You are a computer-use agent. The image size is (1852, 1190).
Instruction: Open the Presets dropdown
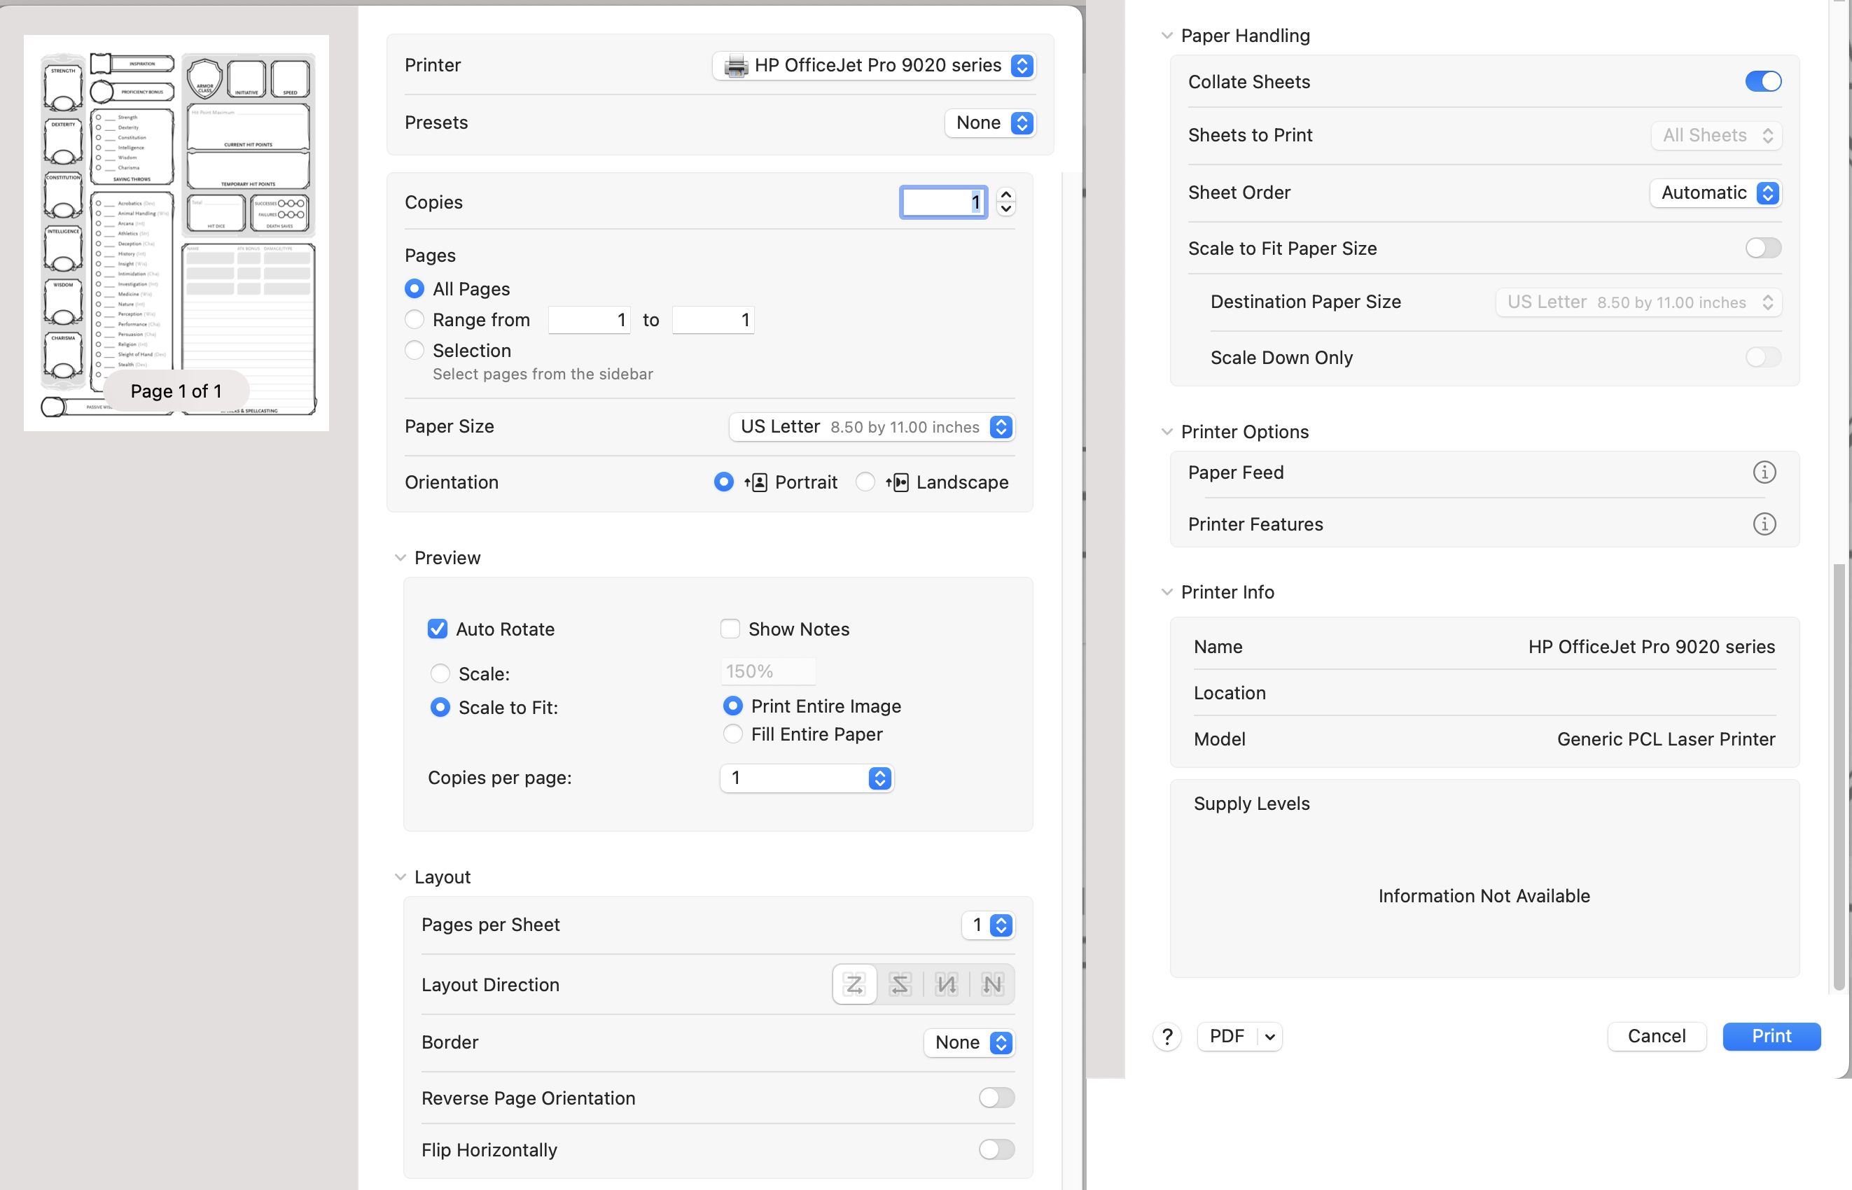coord(990,123)
